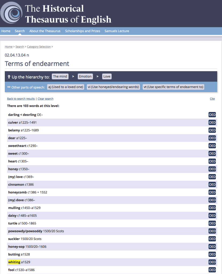Open OED entry icon for "honey"
The image size is (222, 274).
pyautogui.click(x=212, y=169)
